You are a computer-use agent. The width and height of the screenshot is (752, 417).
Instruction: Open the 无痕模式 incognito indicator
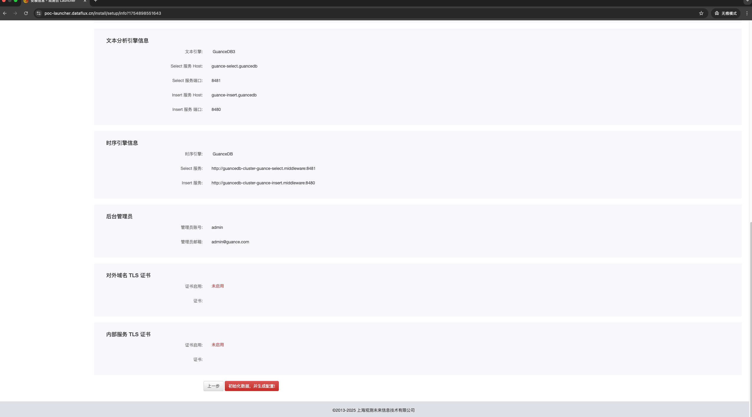pos(726,13)
